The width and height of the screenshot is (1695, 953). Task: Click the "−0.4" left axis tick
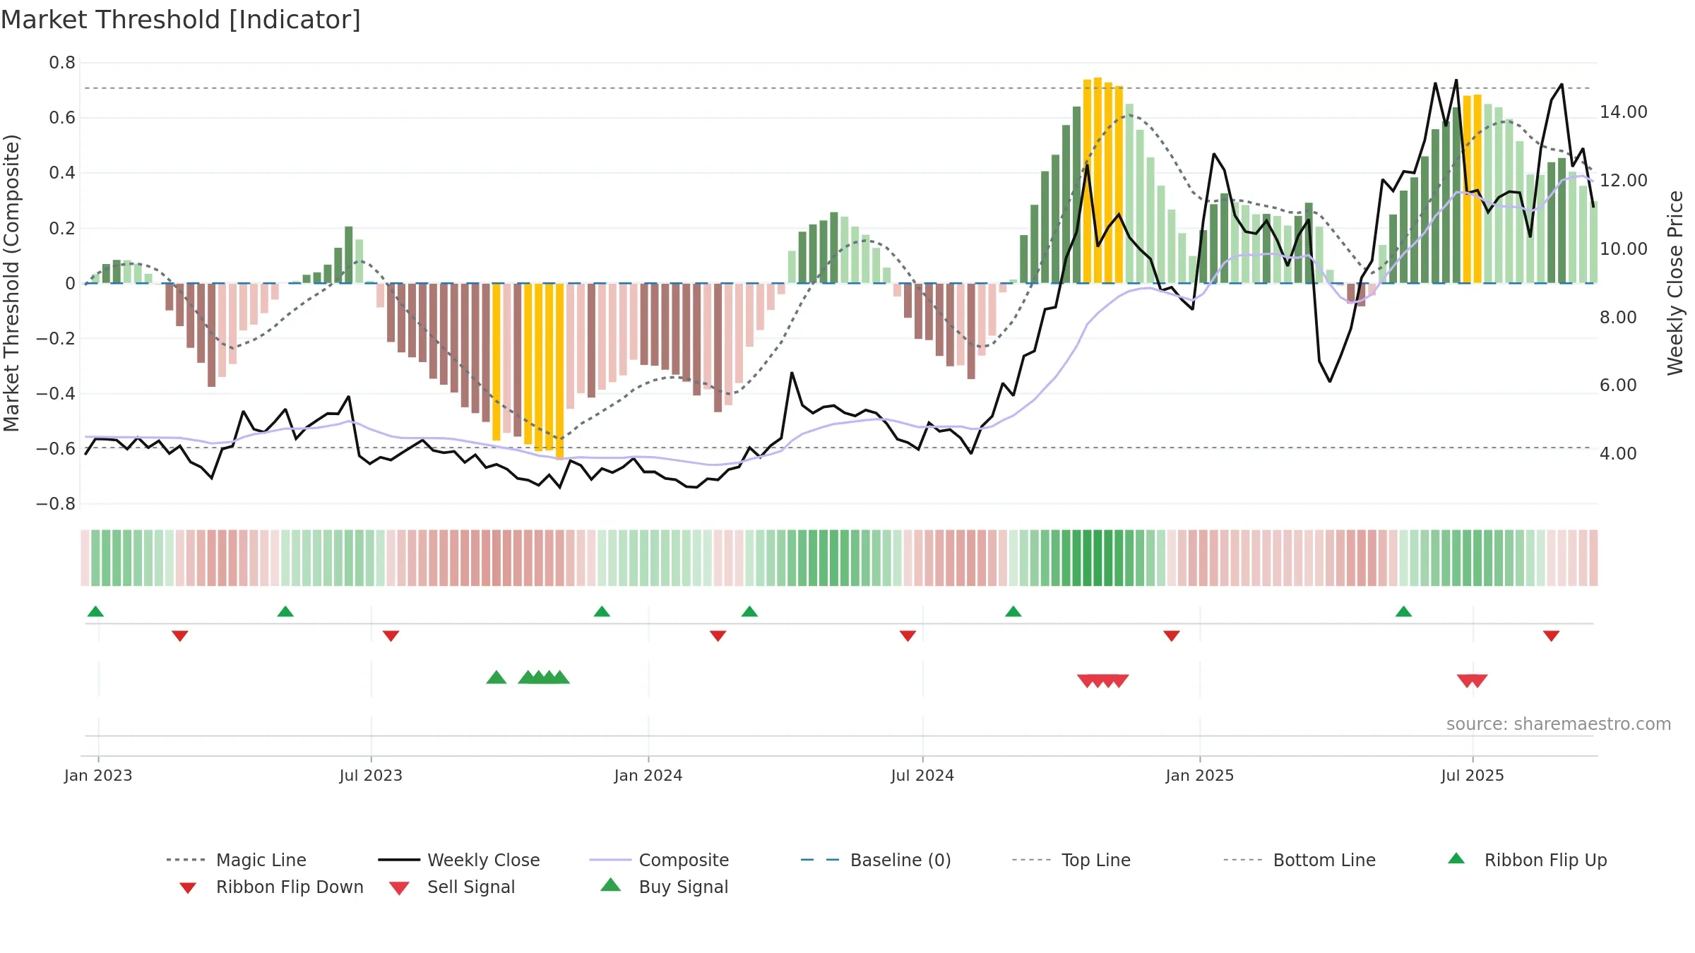click(x=56, y=394)
